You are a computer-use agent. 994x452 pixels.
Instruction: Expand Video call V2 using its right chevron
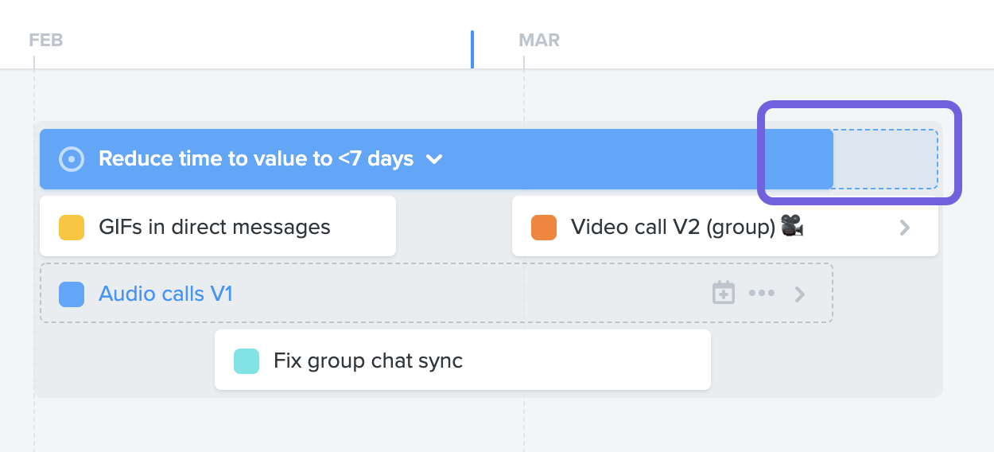pyautogui.click(x=905, y=228)
